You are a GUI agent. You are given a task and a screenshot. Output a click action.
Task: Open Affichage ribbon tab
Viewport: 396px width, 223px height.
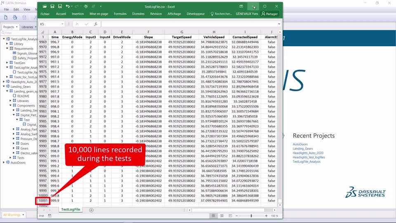point(174,14)
